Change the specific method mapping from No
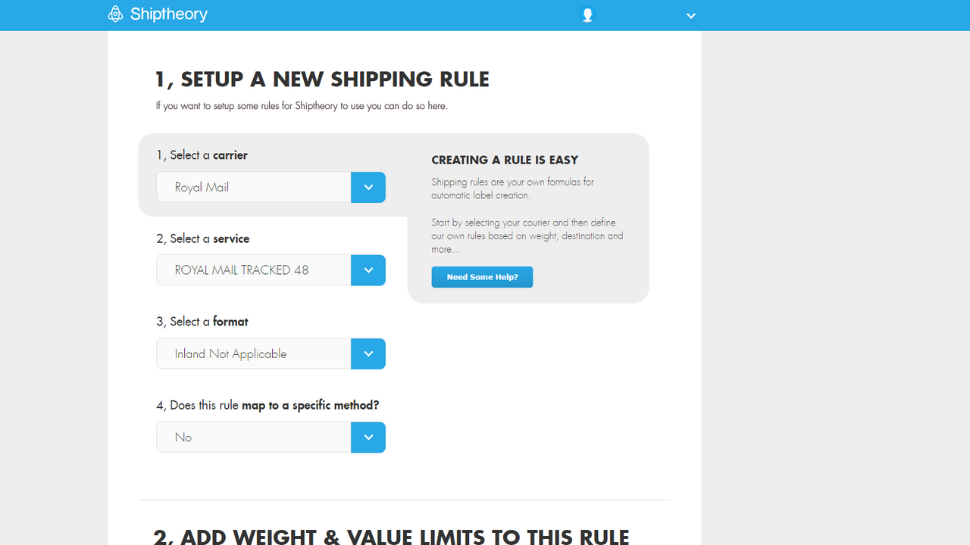 (x=253, y=437)
